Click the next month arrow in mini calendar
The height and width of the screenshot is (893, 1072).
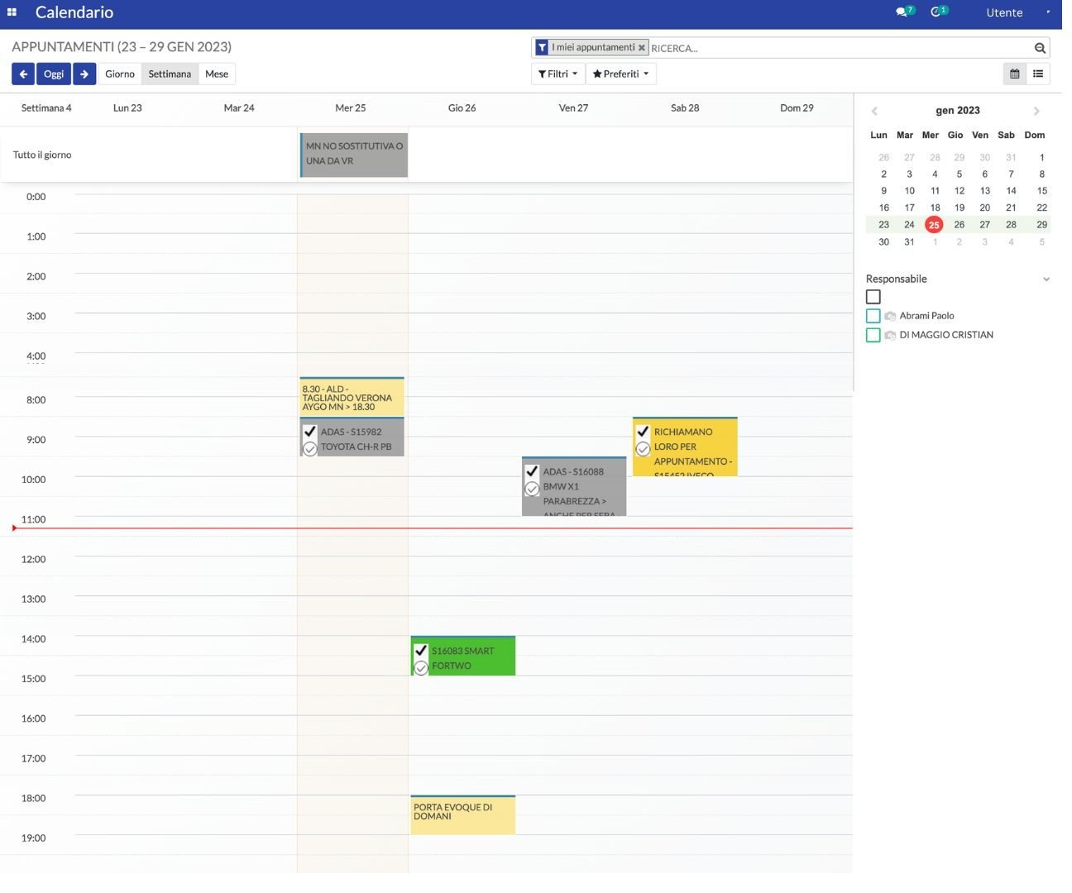click(1036, 110)
